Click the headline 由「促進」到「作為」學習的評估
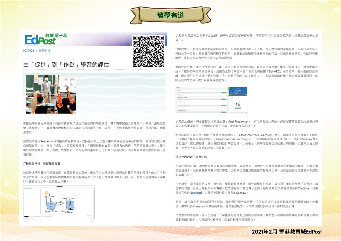The image size is (341, 241). coord(66,65)
